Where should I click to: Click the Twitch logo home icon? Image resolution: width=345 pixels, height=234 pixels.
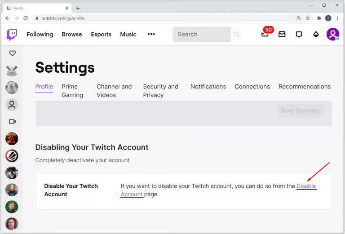[12, 35]
